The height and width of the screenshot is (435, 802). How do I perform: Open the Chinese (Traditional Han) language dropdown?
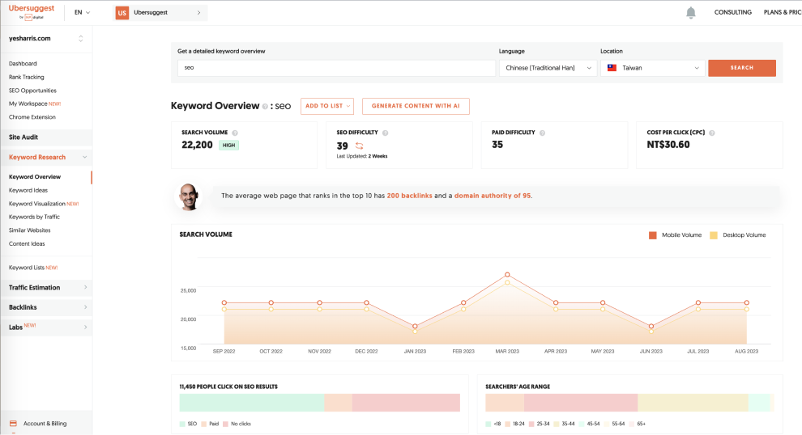(x=548, y=68)
